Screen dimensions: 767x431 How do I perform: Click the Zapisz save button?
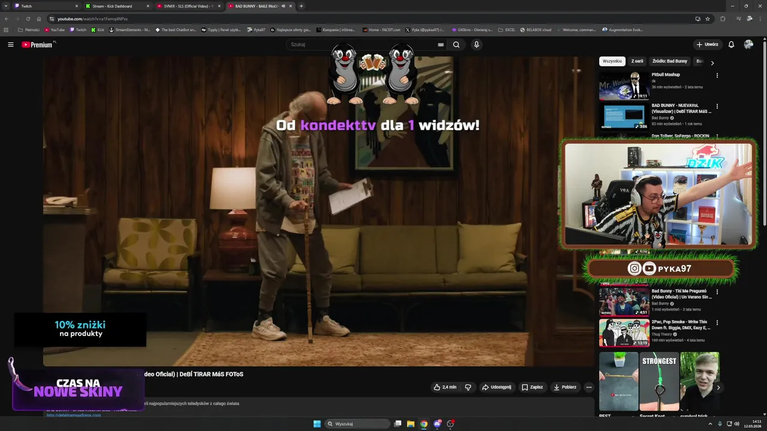pos(532,387)
